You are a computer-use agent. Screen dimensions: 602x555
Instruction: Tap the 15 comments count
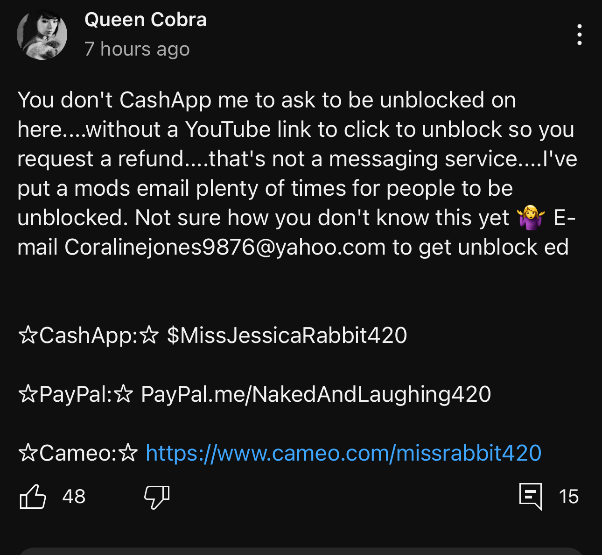coord(569,497)
